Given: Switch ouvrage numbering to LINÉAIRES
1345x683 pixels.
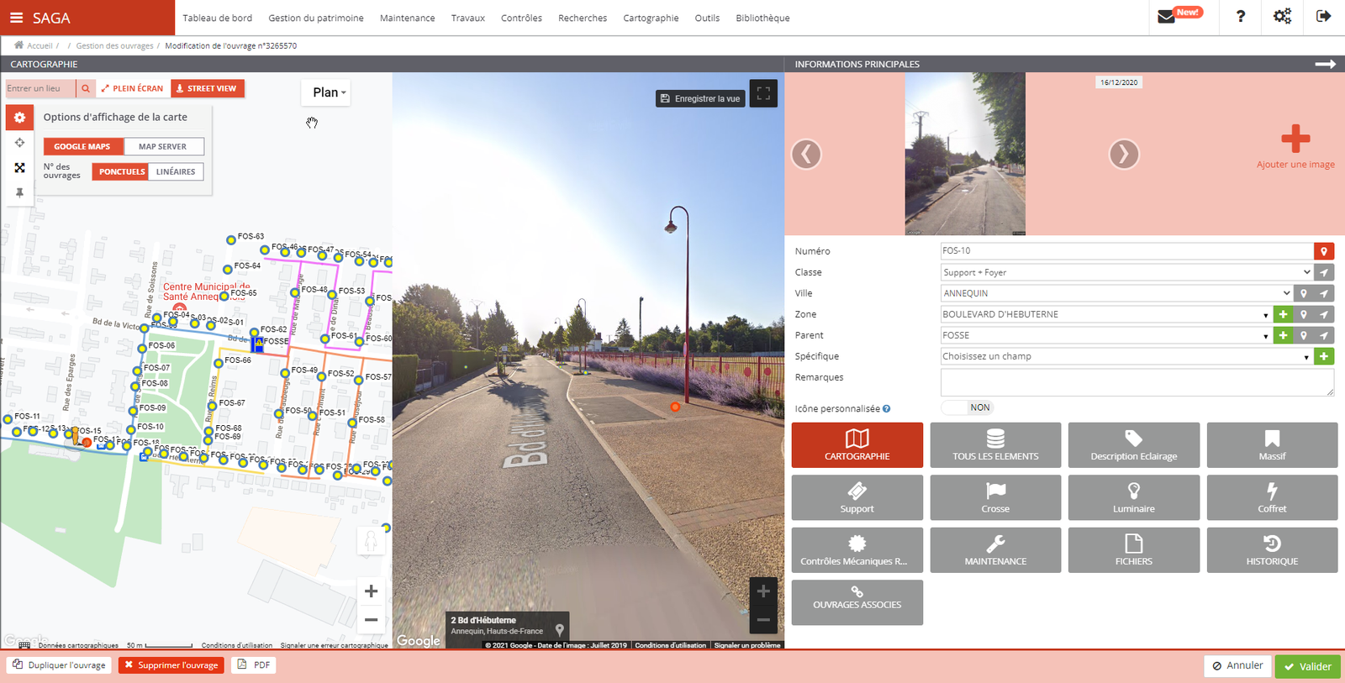Looking at the screenshot, I should click(176, 171).
